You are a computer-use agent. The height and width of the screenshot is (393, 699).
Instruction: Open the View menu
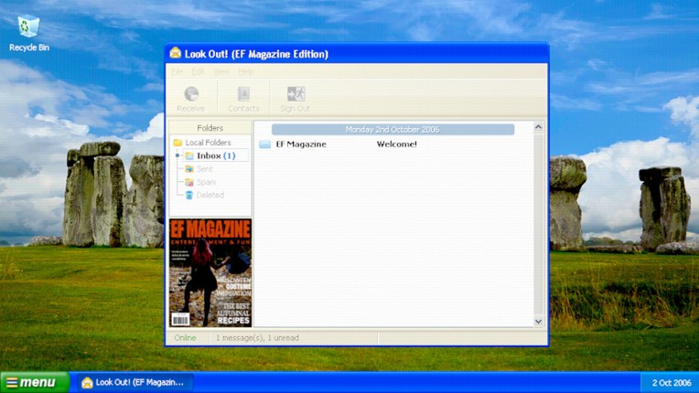pyautogui.click(x=221, y=71)
